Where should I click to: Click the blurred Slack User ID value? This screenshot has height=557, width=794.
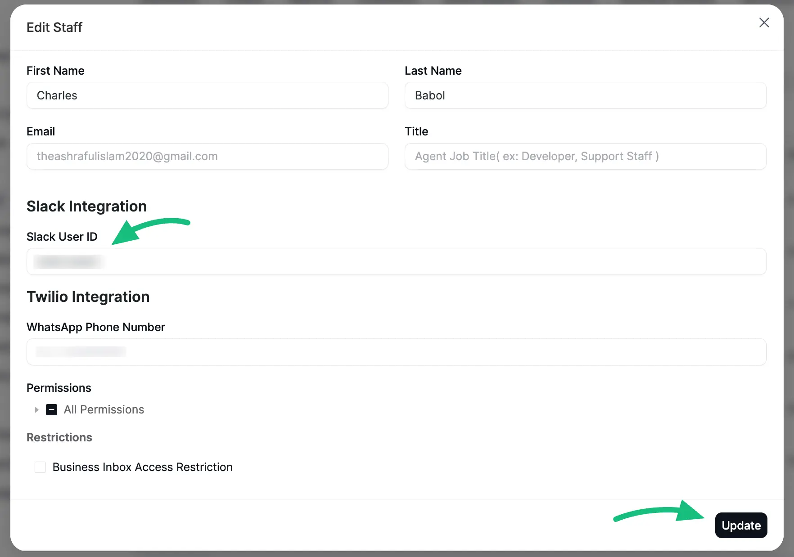[69, 261]
